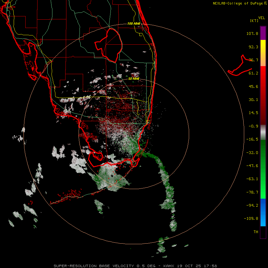268x268 pixels.
Task: Click the 107.8 velocity scale value
Action: 252,33
